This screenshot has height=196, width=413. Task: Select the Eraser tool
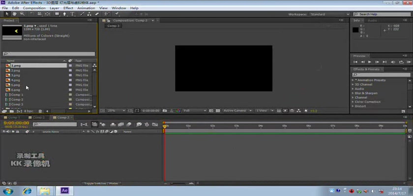(x=97, y=14)
